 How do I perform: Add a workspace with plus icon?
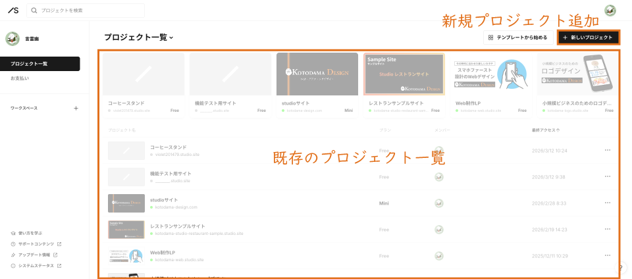[76, 109]
